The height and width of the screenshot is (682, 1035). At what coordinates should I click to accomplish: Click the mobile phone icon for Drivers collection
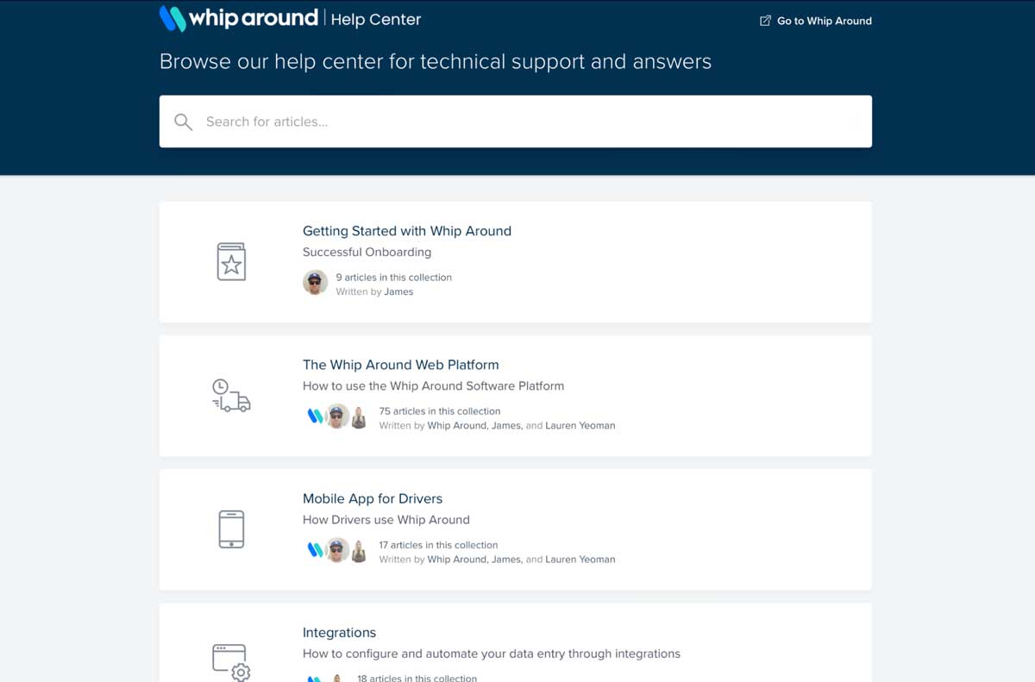230,529
